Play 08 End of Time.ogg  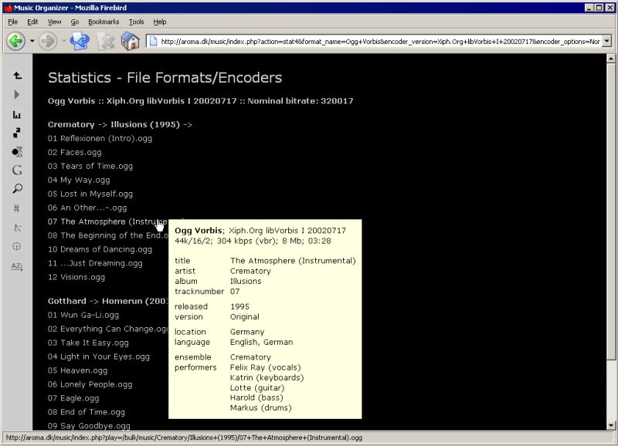pyautogui.click(x=87, y=412)
